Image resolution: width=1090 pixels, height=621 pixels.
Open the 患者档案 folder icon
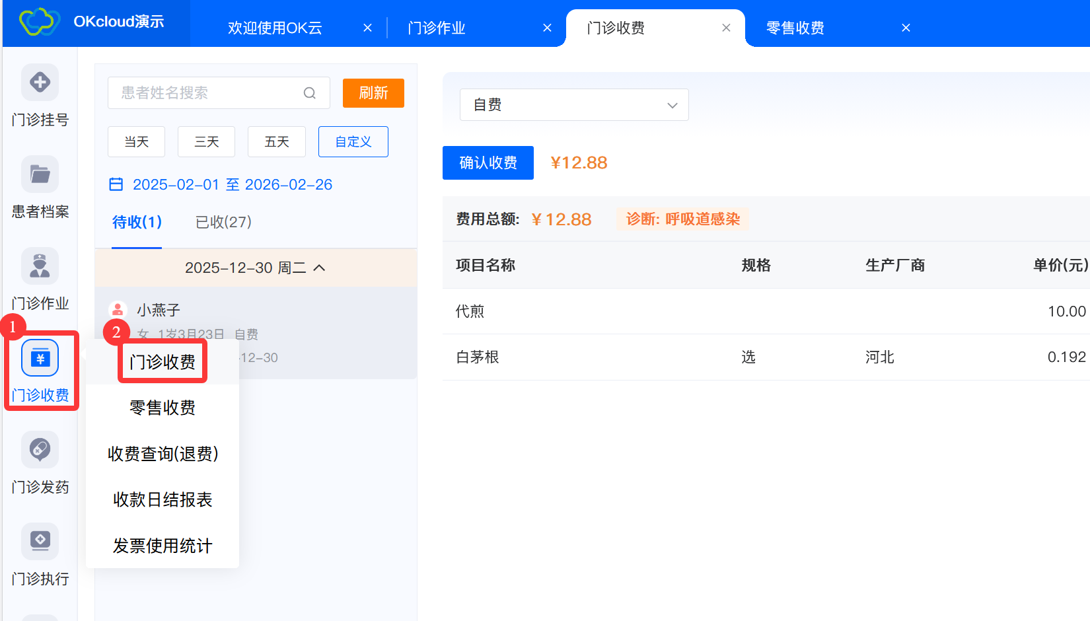(x=40, y=174)
